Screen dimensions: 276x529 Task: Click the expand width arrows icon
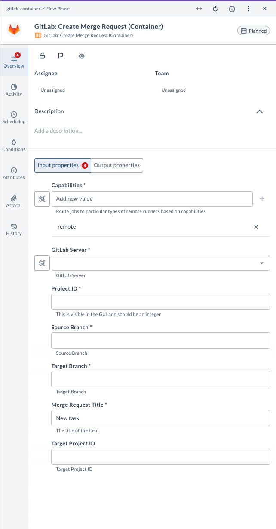tap(199, 9)
